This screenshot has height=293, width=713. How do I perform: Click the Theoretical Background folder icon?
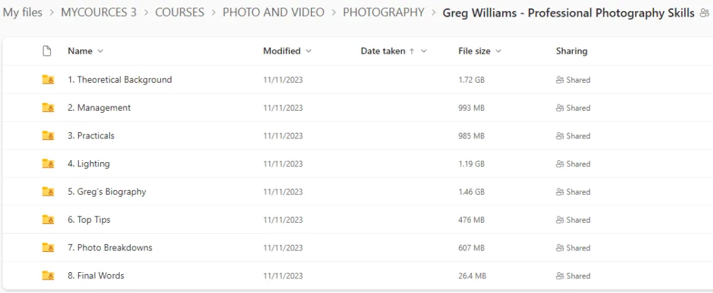point(48,80)
